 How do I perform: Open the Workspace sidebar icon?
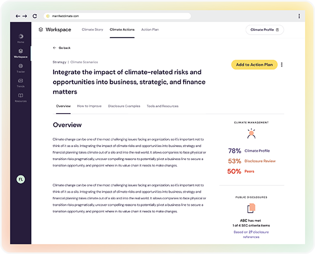pos(20,52)
